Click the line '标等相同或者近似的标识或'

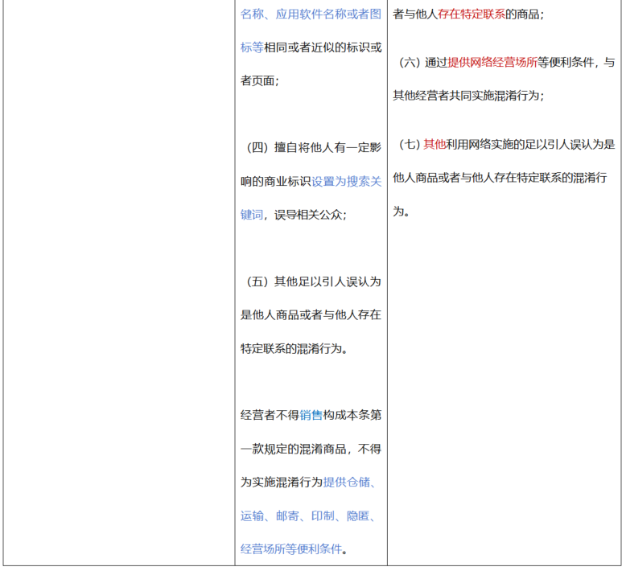pos(311,47)
